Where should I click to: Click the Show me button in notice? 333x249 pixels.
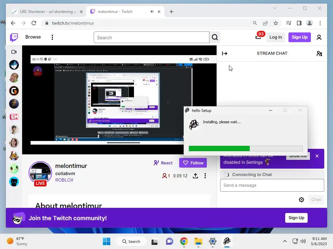(298, 157)
